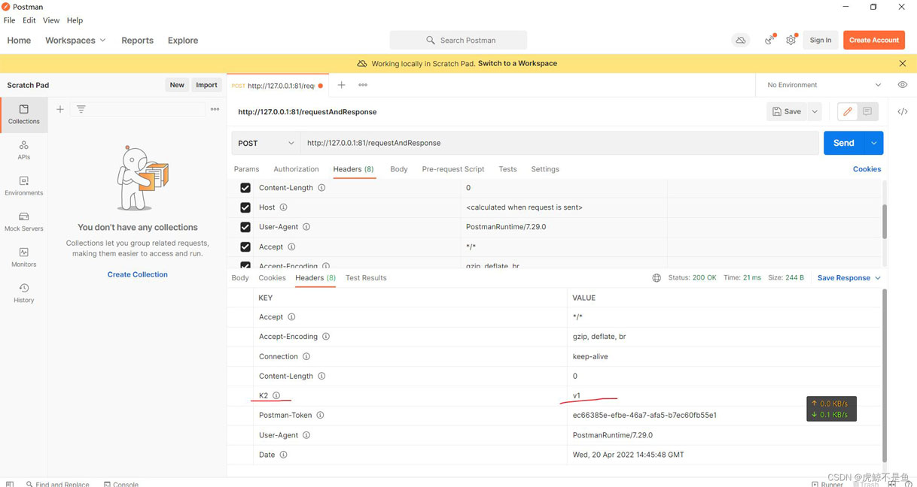Uncheck the User-Agent header checkbox
The height and width of the screenshot is (487, 917).
coord(245,227)
